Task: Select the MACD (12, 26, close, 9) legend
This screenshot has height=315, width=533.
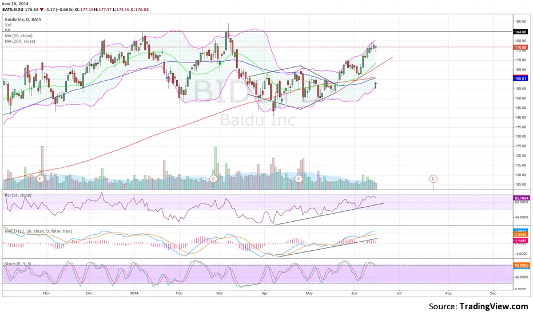Action: click(x=38, y=231)
